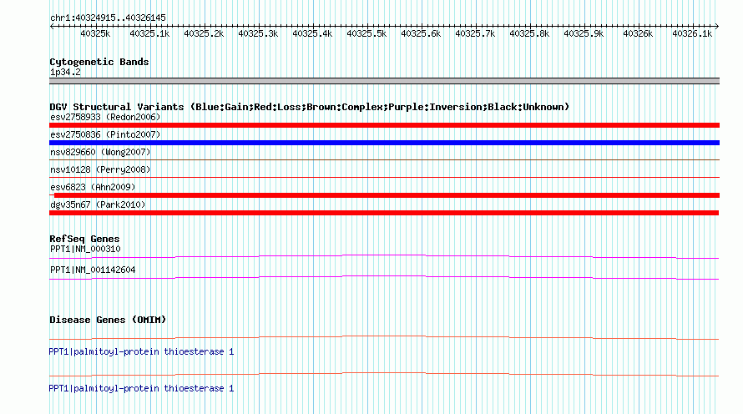Open PPT1|NM_000310 transcript label
This screenshot has height=414, width=743.
[x=85, y=250]
